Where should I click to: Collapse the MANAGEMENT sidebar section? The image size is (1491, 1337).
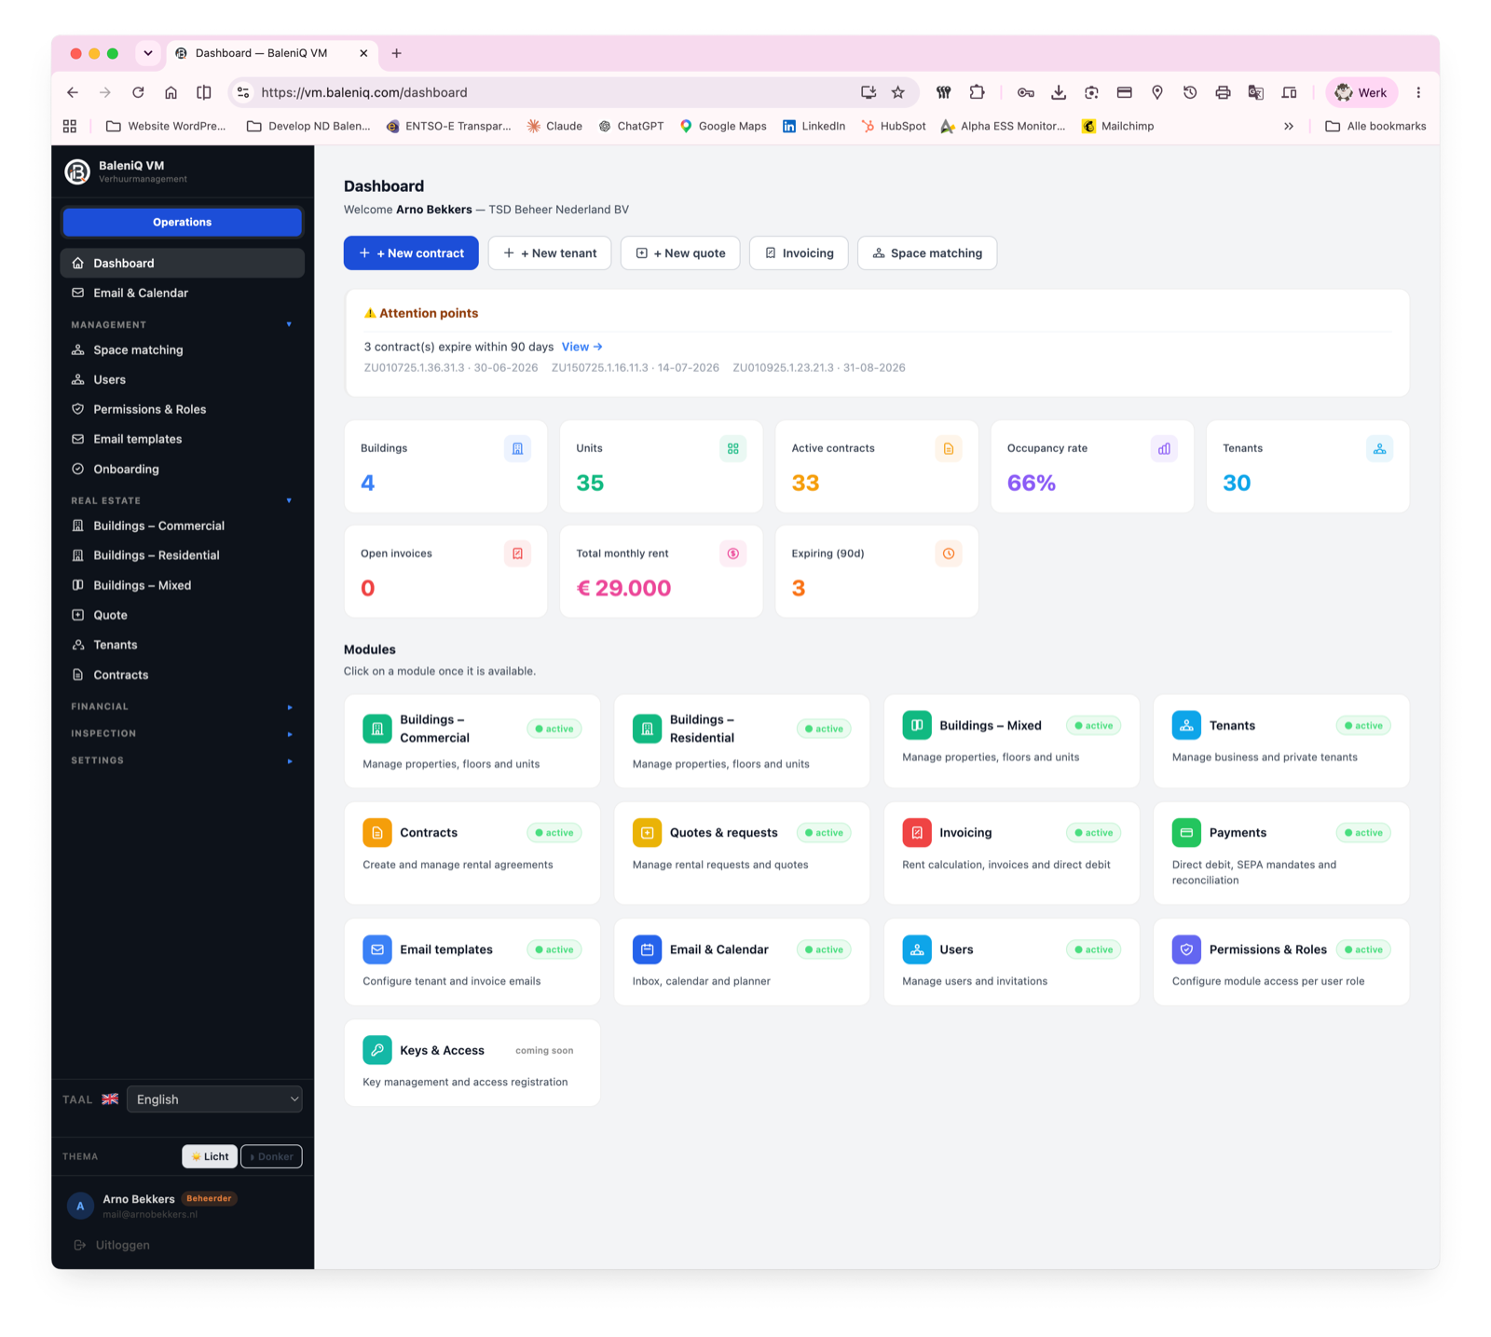[x=289, y=324]
